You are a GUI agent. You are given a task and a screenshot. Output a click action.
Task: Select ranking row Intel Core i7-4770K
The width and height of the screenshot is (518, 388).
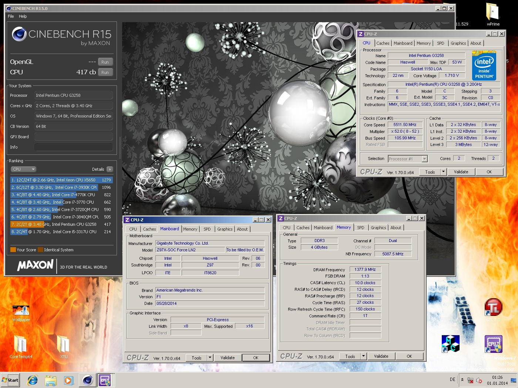61,195
